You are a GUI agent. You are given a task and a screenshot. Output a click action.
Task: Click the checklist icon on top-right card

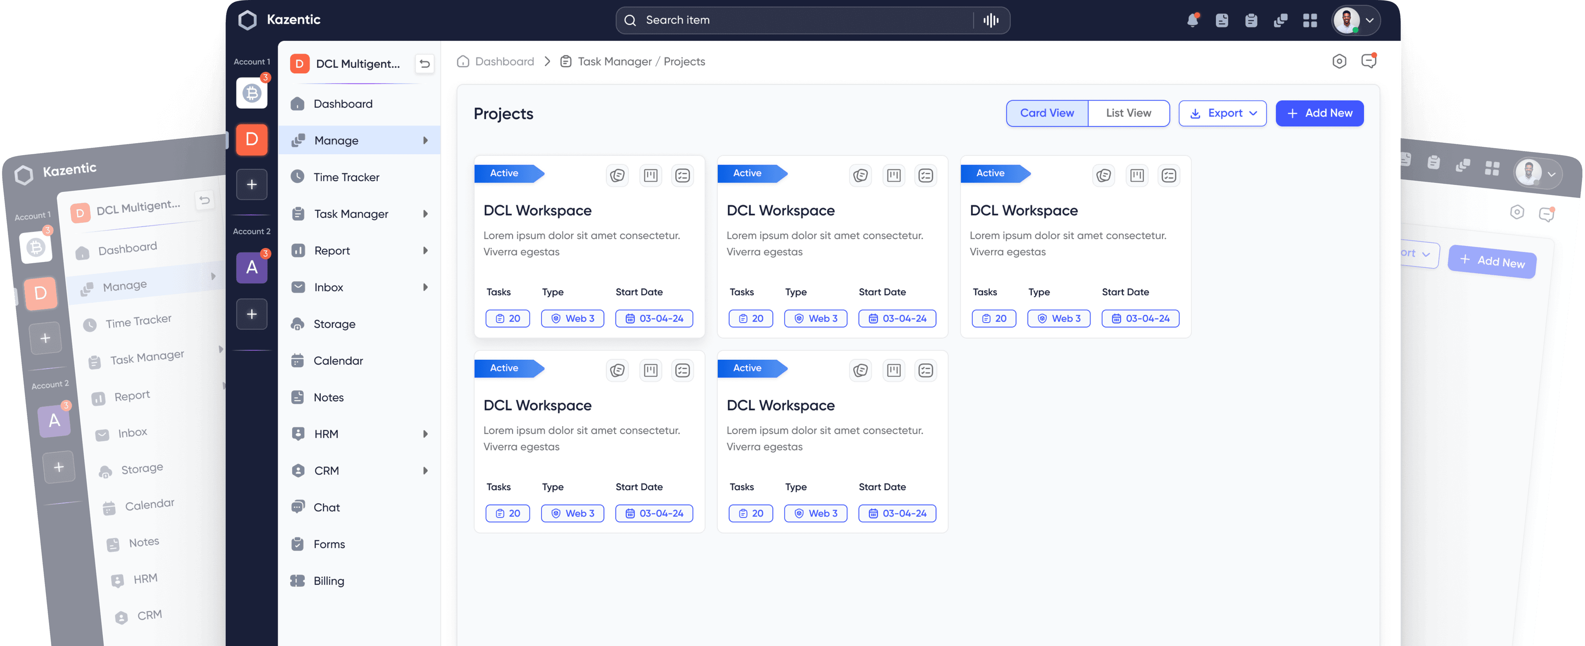[1169, 175]
